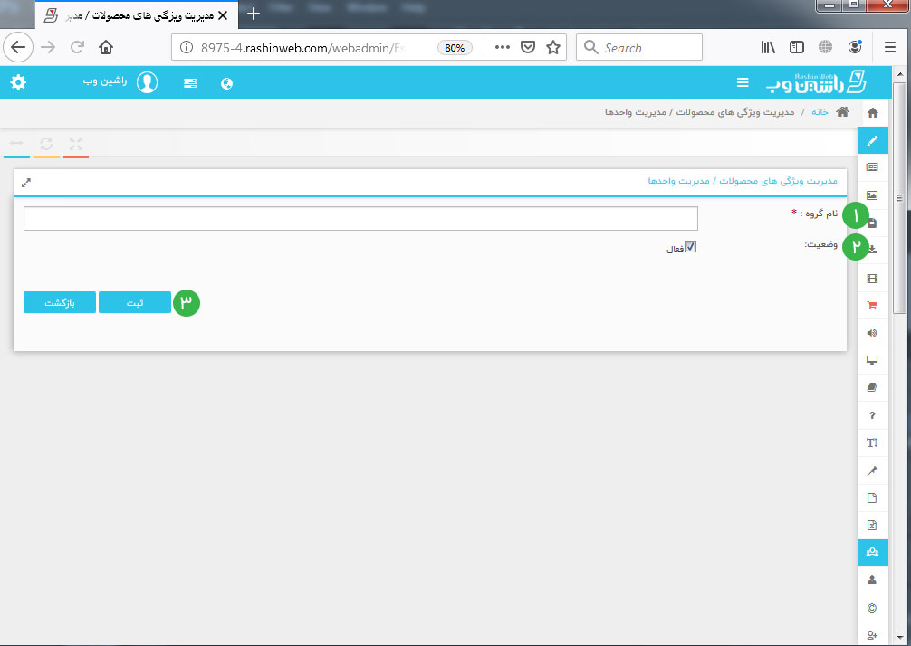Open the image gallery sidebar icon

click(872, 195)
